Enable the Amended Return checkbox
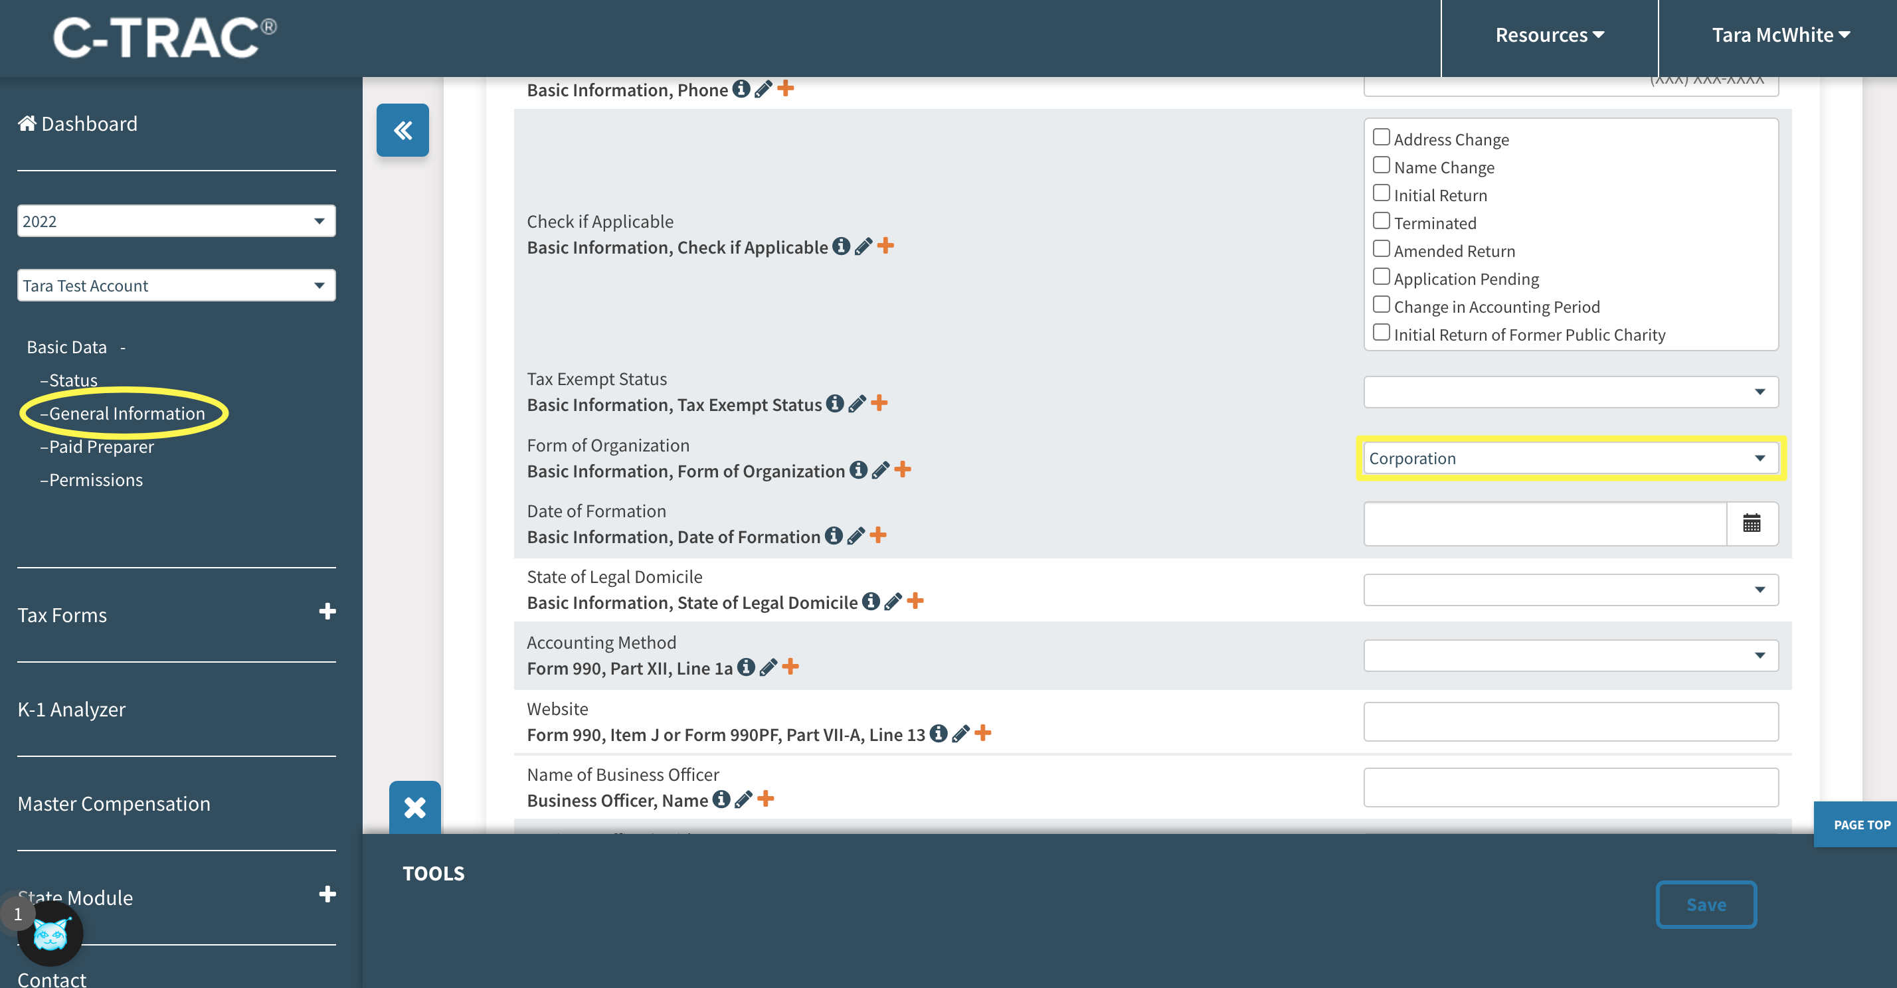 pyautogui.click(x=1381, y=249)
